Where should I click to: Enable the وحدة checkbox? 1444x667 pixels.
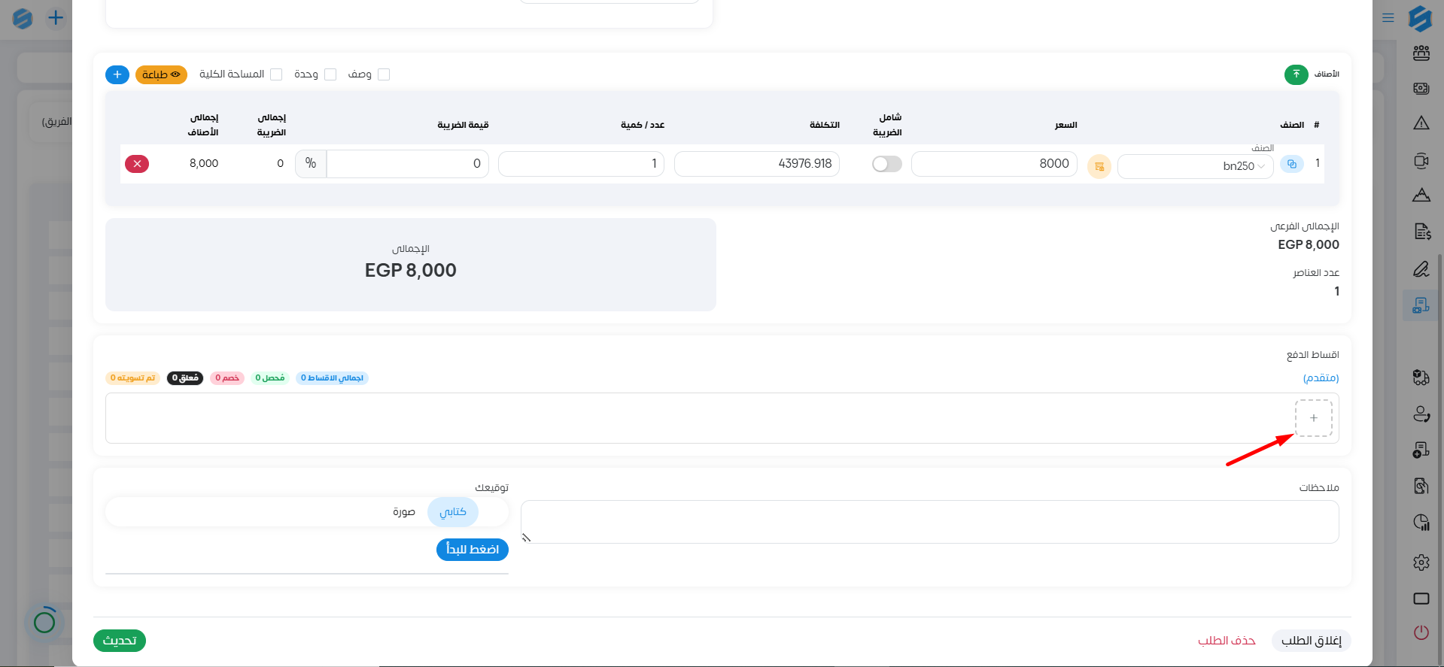(330, 74)
